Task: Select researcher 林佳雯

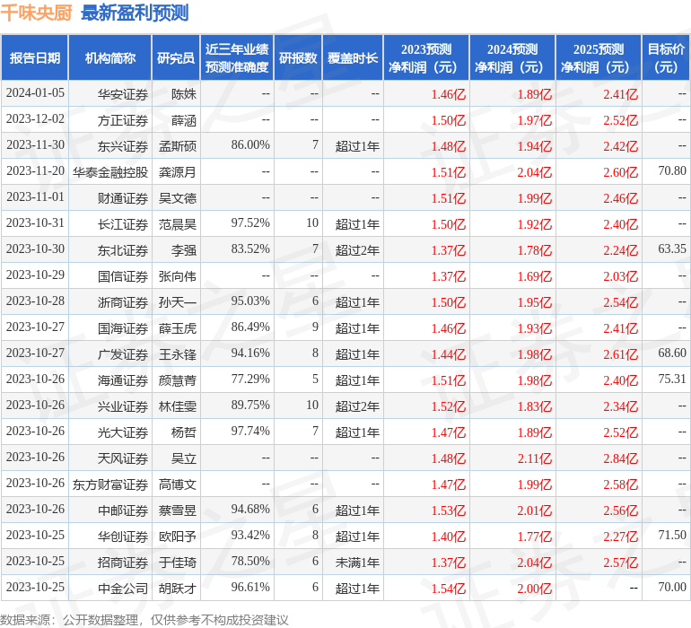Action: point(178,406)
